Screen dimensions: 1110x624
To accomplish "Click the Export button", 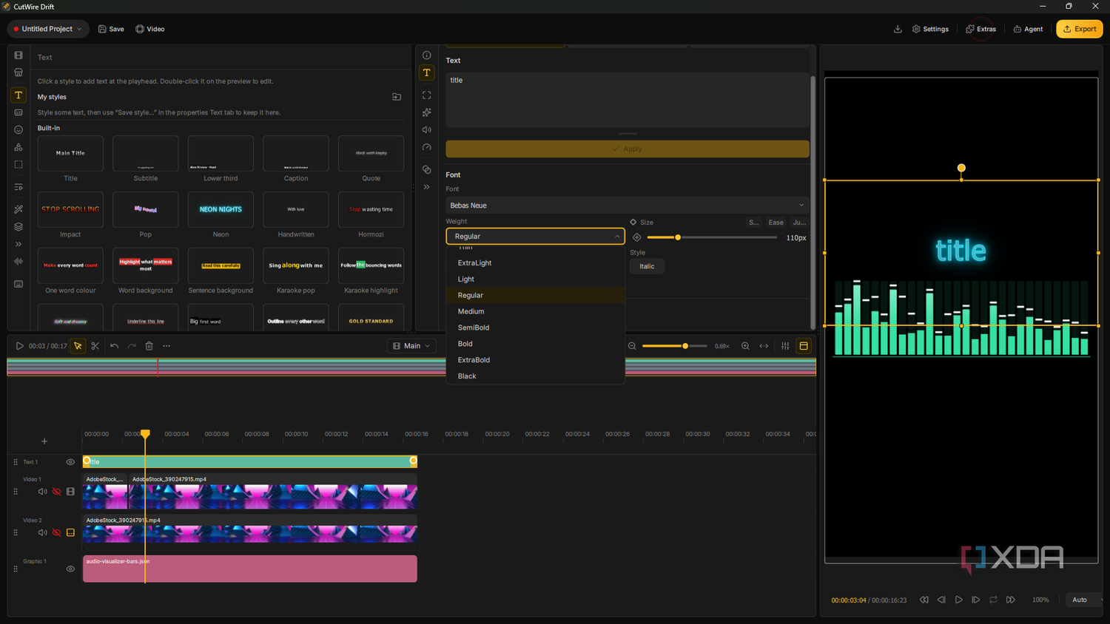I will point(1079,29).
